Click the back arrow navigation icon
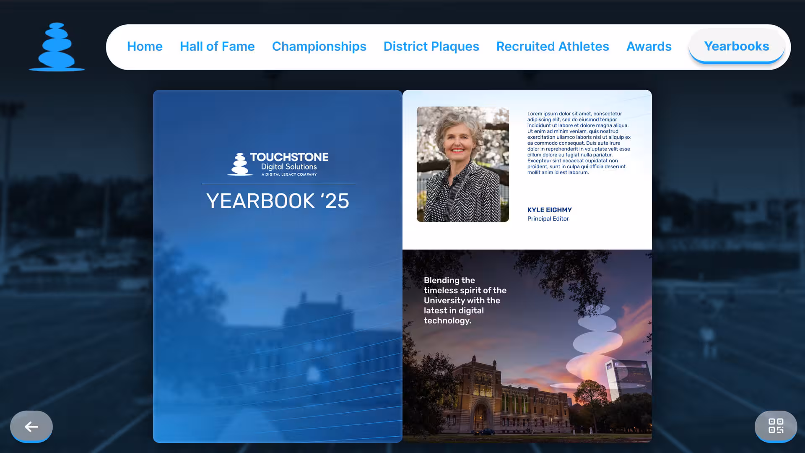This screenshot has width=805, height=453. [31, 427]
